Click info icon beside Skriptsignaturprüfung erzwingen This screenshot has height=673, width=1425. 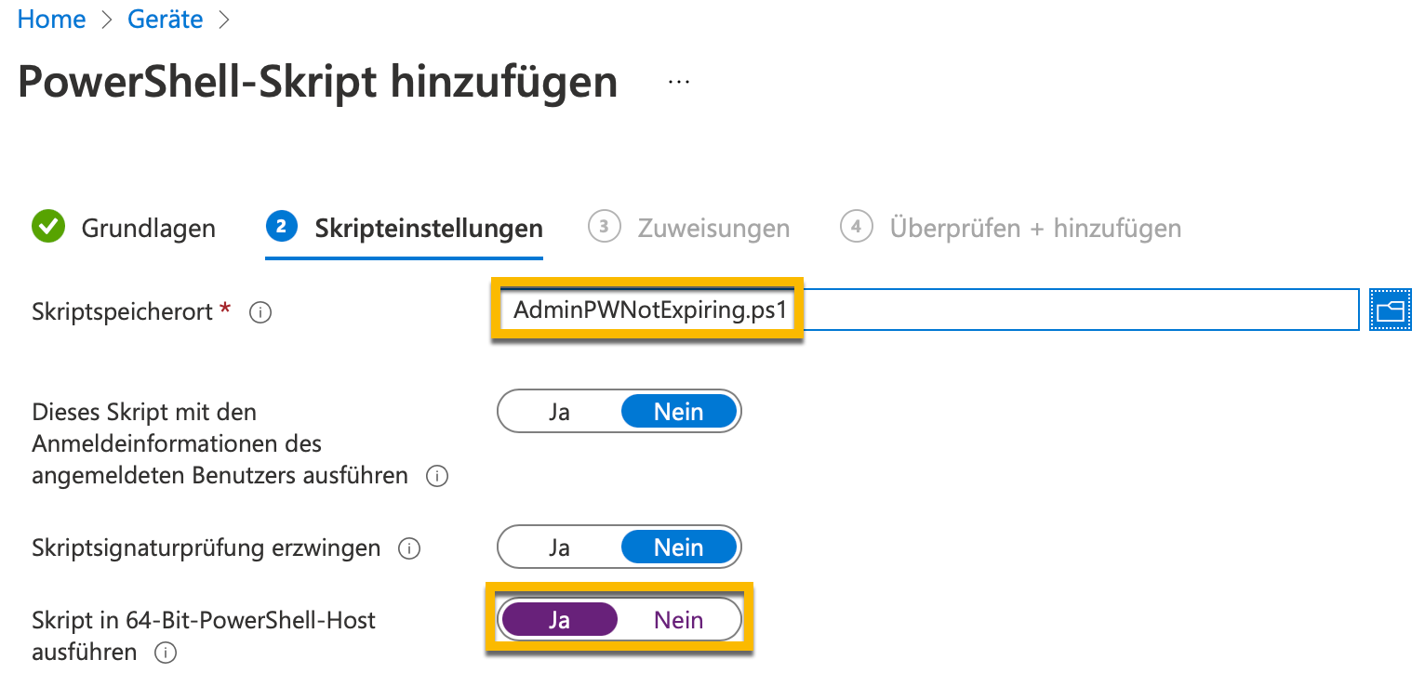point(407,548)
